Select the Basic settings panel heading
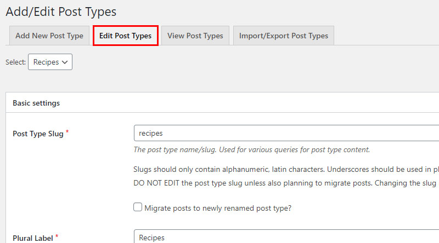Viewport: 439px width, 243px height. coord(36,103)
